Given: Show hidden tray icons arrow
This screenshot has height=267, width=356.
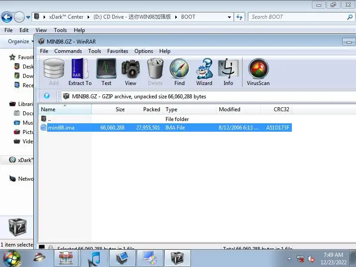Looking at the screenshot, I should tap(290, 259).
